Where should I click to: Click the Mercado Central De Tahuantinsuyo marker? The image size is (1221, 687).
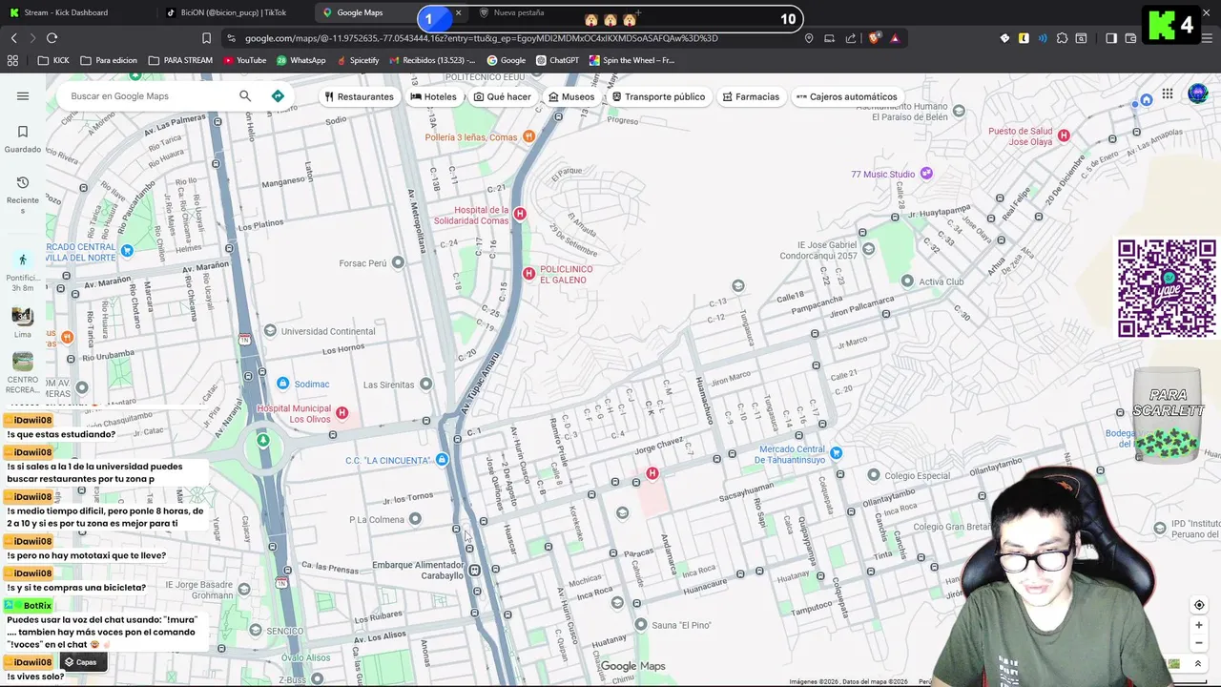836,453
